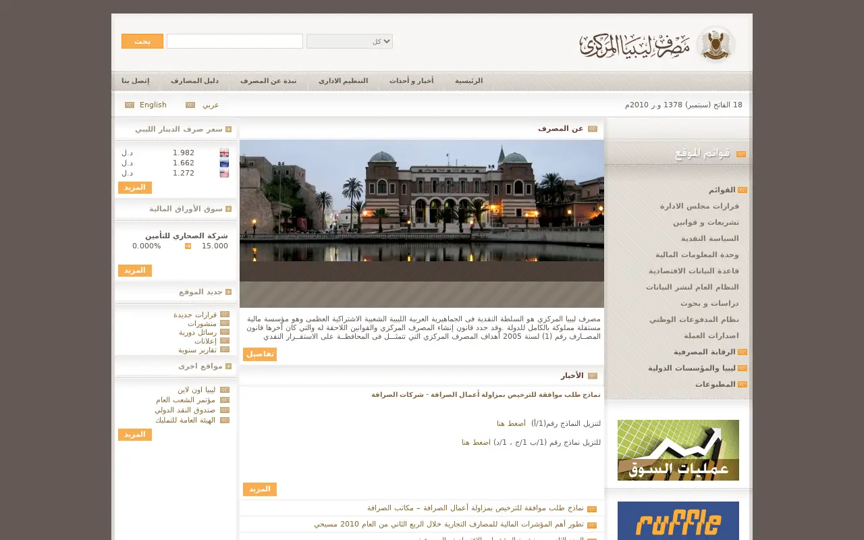
Task: Click the euro flag icon beside 1.662
Action: point(224,163)
